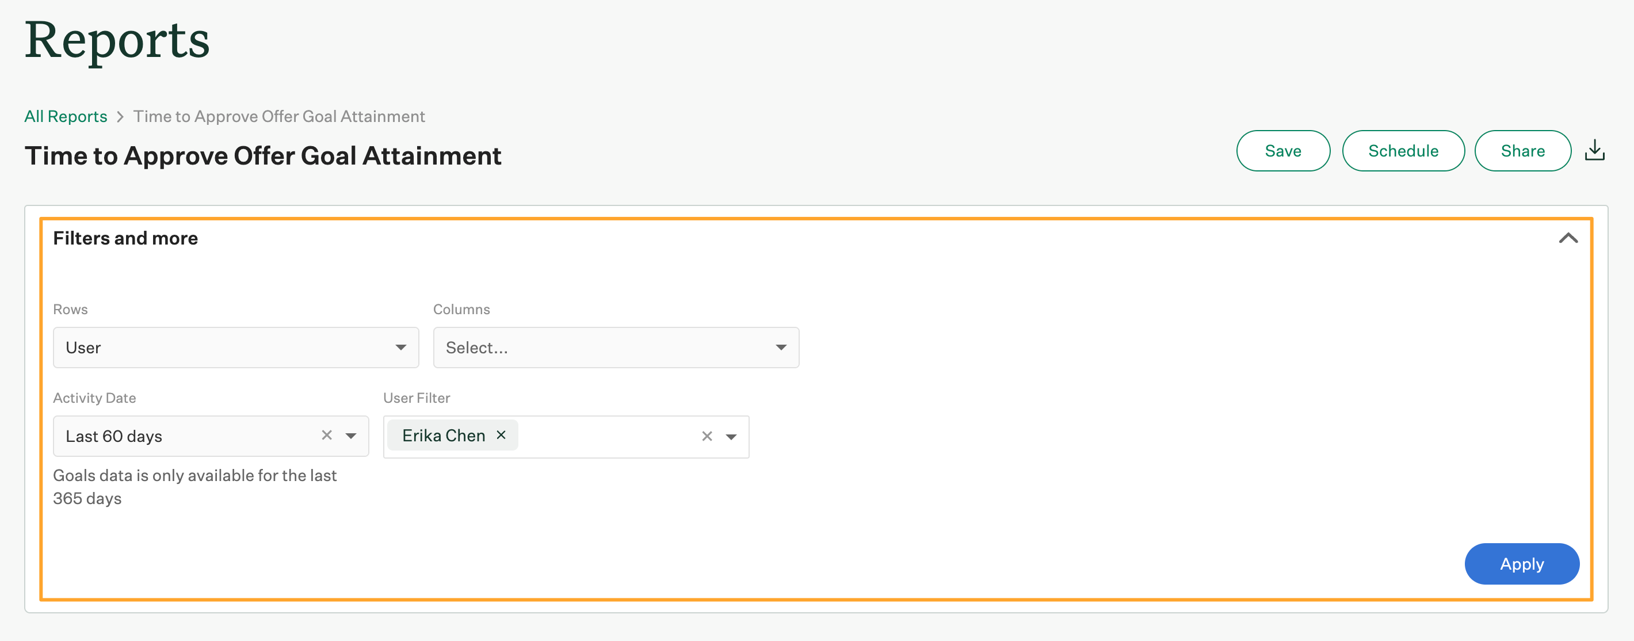Clear all User Filter selections
Image resolution: width=1634 pixels, height=641 pixels.
pyautogui.click(x=707, y=437)
